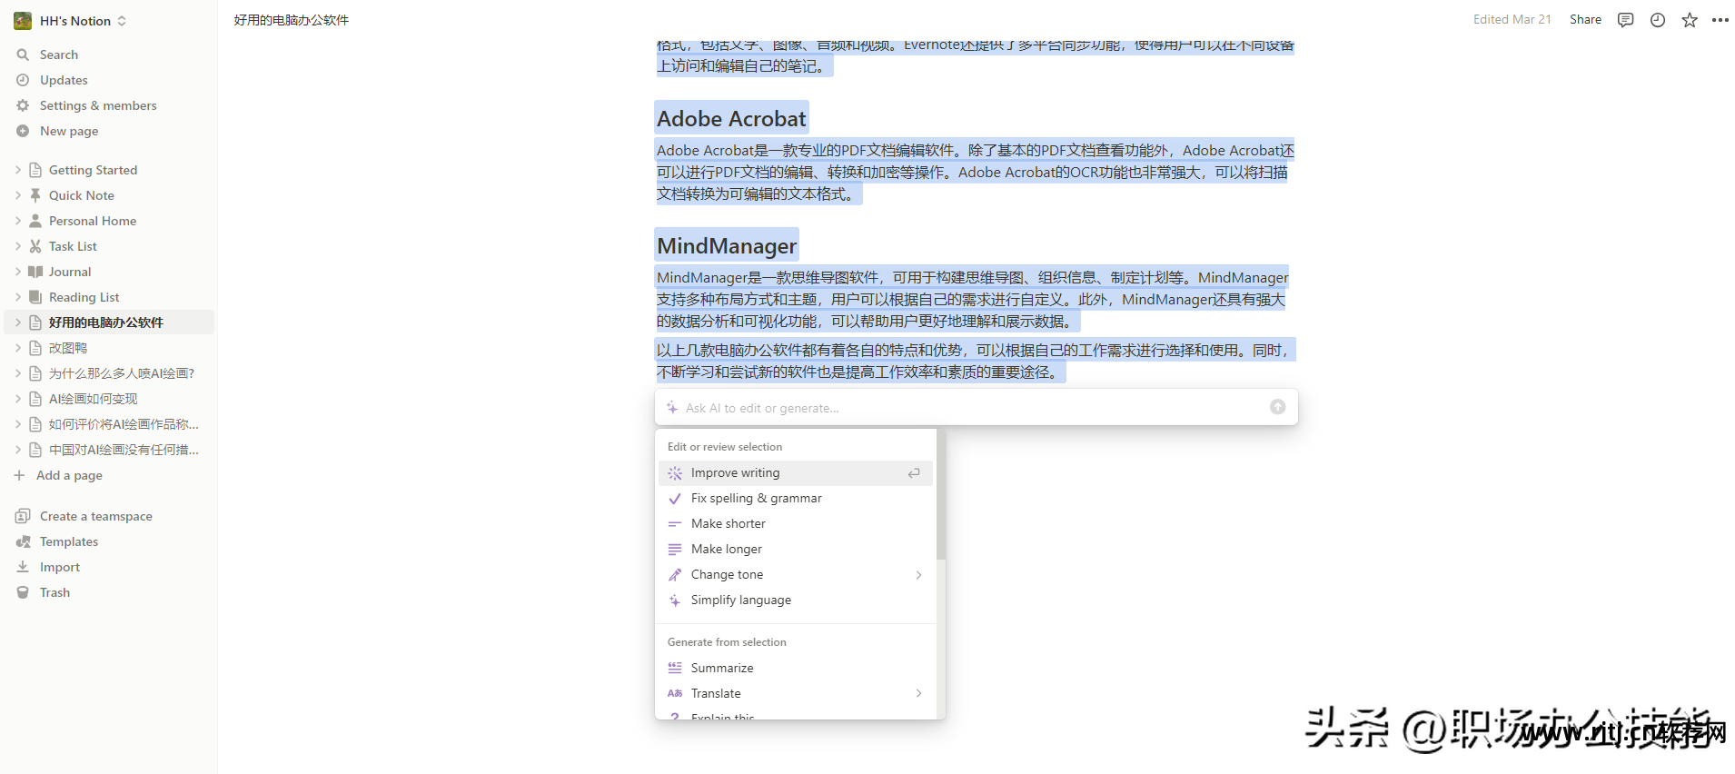
Task: Expand the Getting Started page tree
Action: (x=17, y=170)
